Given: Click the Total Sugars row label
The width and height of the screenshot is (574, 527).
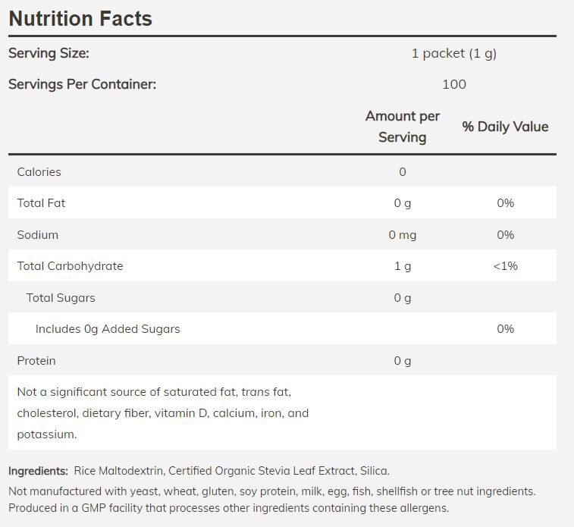Looking at the screenshot, I should (61, 298).
